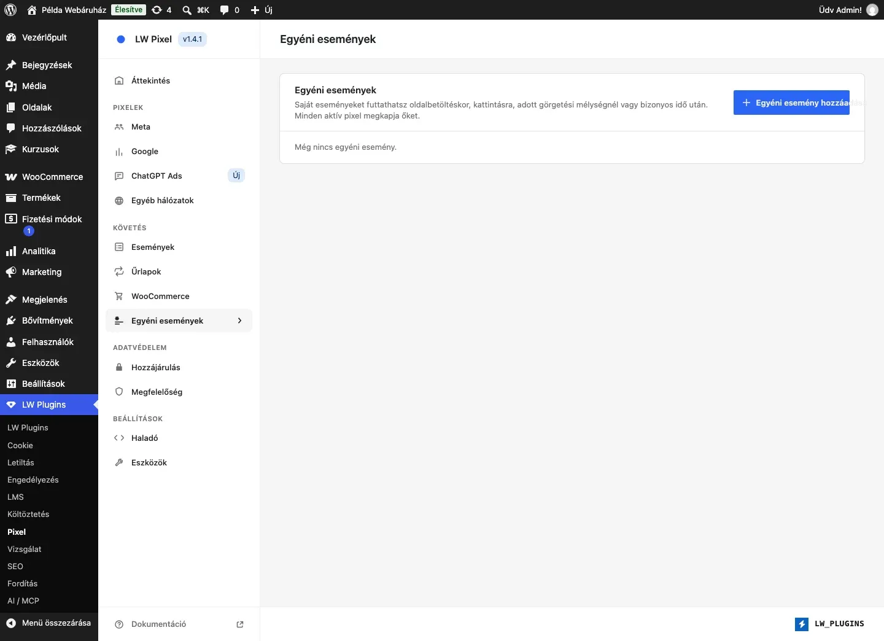The image size is (884, 641).
Task: Click the ChatGPT Ads chat icon
Action: (119, 176)
